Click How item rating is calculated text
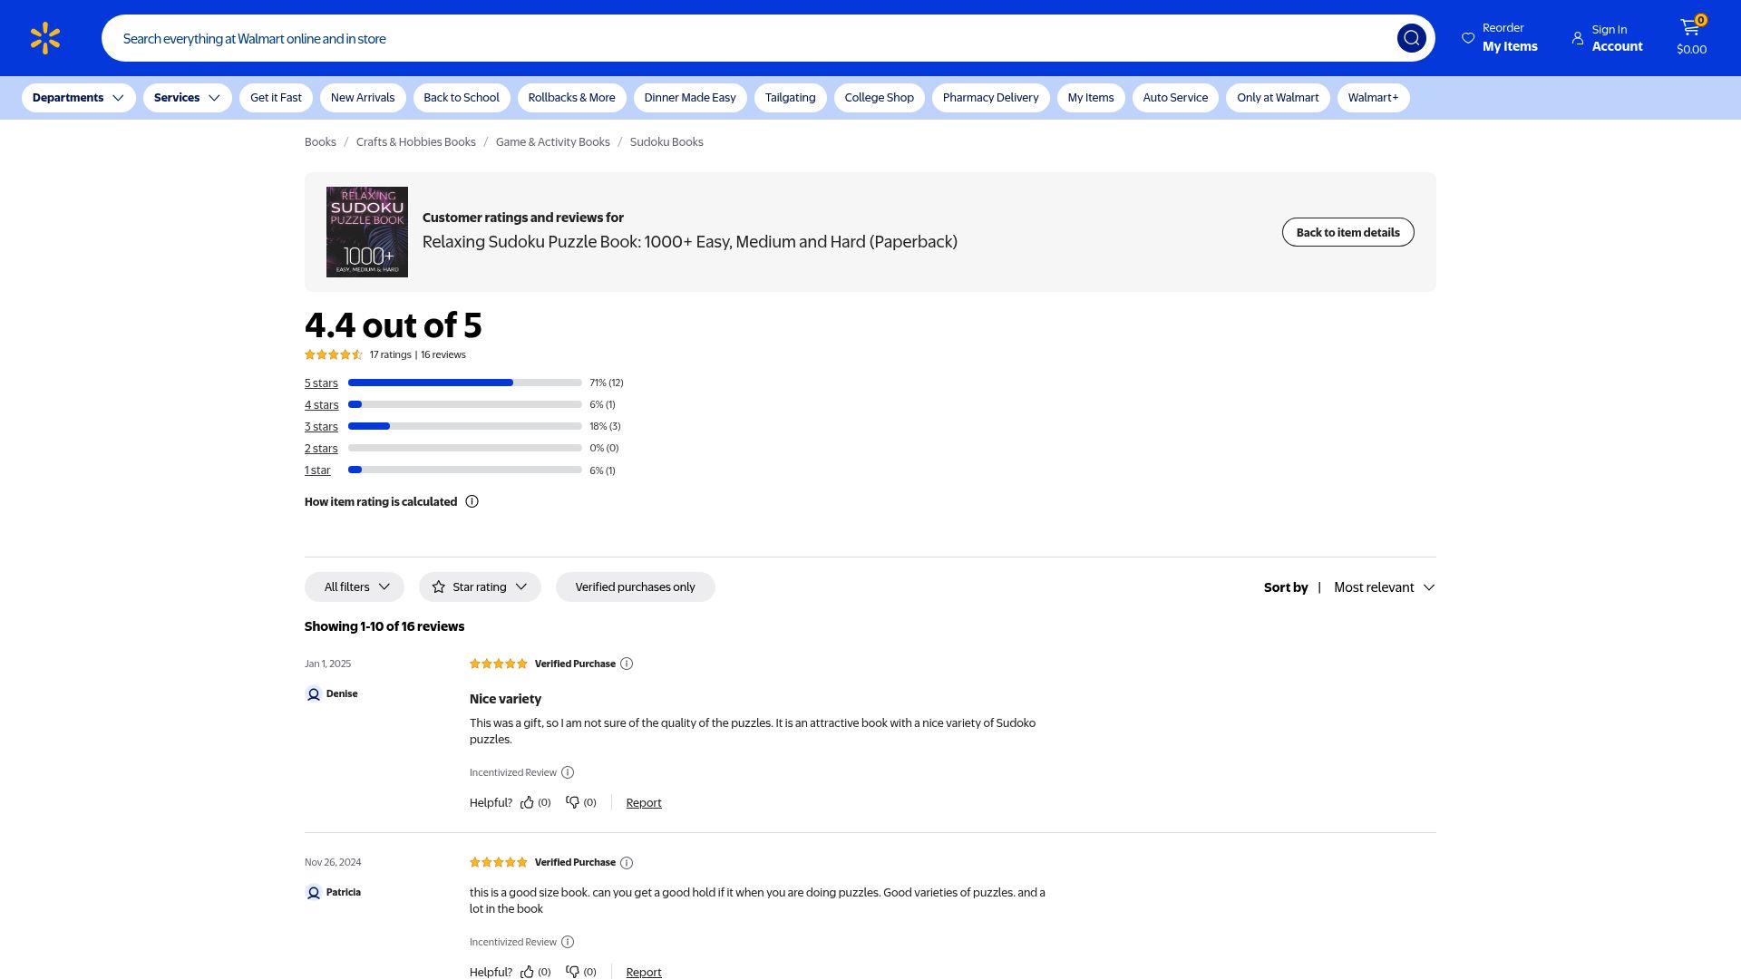The image size is (1741, 979). 381,501
